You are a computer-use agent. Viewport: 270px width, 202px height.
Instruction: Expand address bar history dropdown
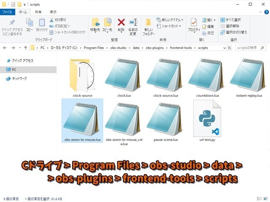pyautogui.click(x=224, y=48)
